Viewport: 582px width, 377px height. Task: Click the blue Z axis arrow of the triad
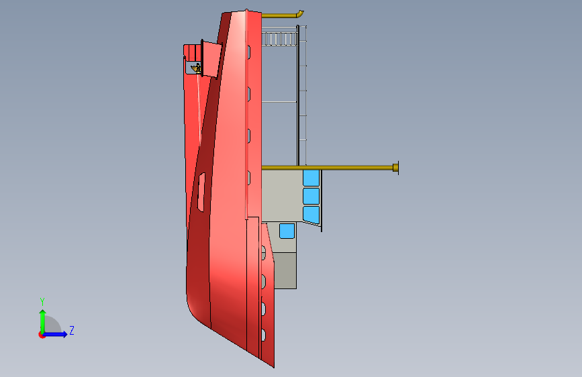click(x=56, y=334)
